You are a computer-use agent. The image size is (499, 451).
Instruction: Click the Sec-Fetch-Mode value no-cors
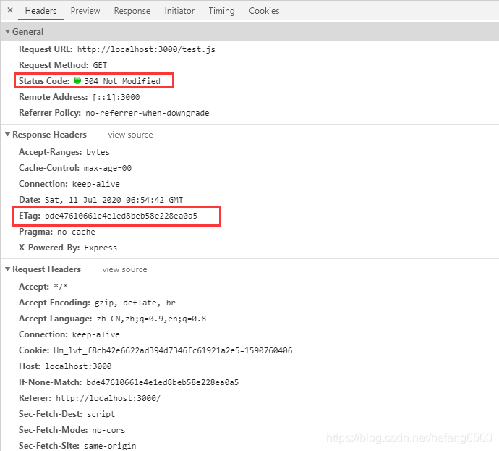pyautogui.click(x=108, y=430)
